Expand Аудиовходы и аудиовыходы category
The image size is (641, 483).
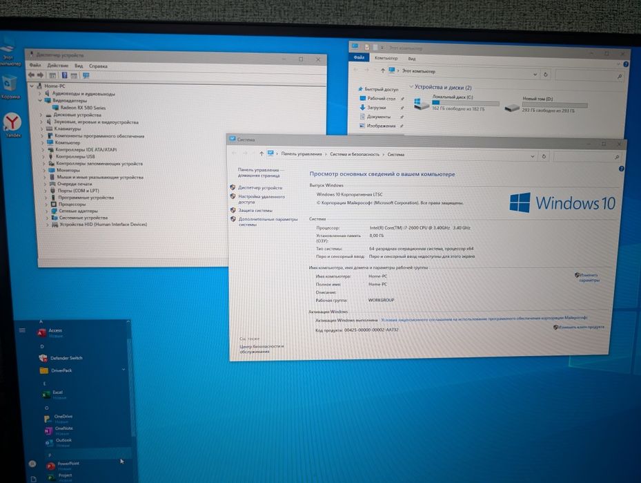point(39,93)
